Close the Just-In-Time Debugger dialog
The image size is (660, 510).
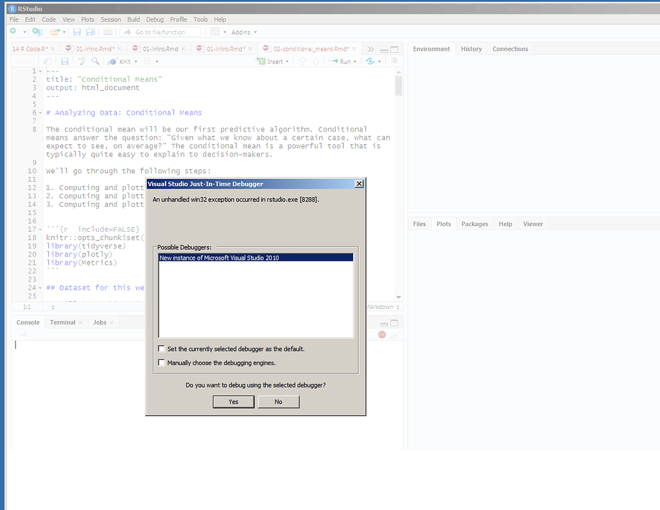359,184
